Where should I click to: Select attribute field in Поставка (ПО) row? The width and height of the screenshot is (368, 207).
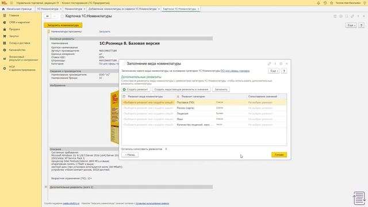[148, 102]
